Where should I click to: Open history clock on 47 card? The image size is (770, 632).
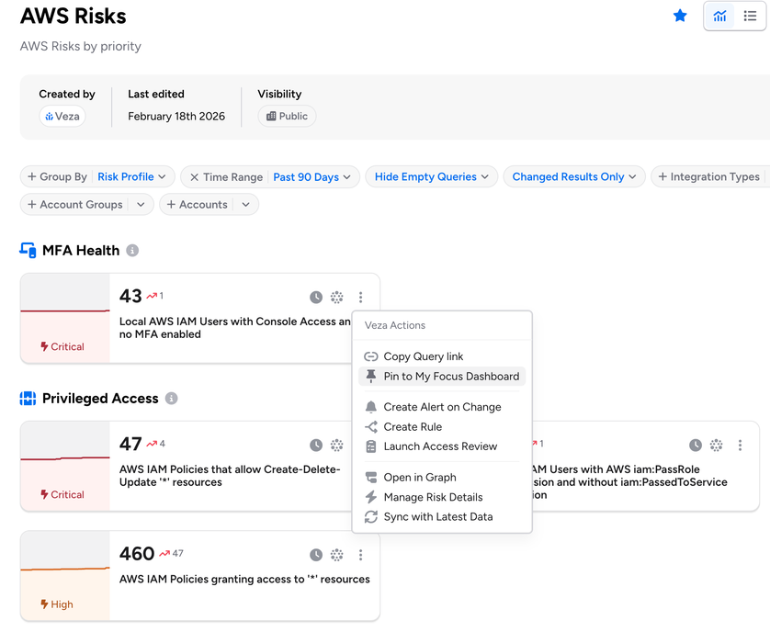tap(316, 446)
